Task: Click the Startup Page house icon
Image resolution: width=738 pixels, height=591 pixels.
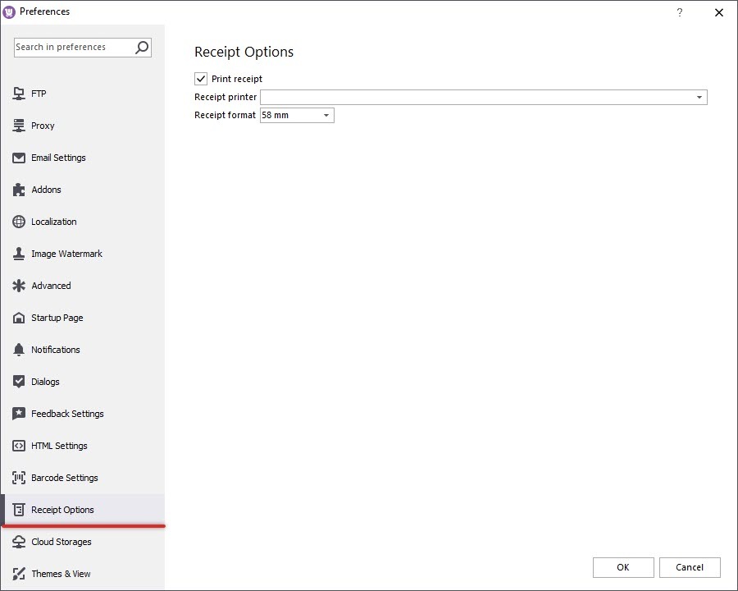Action: point(19,318)
